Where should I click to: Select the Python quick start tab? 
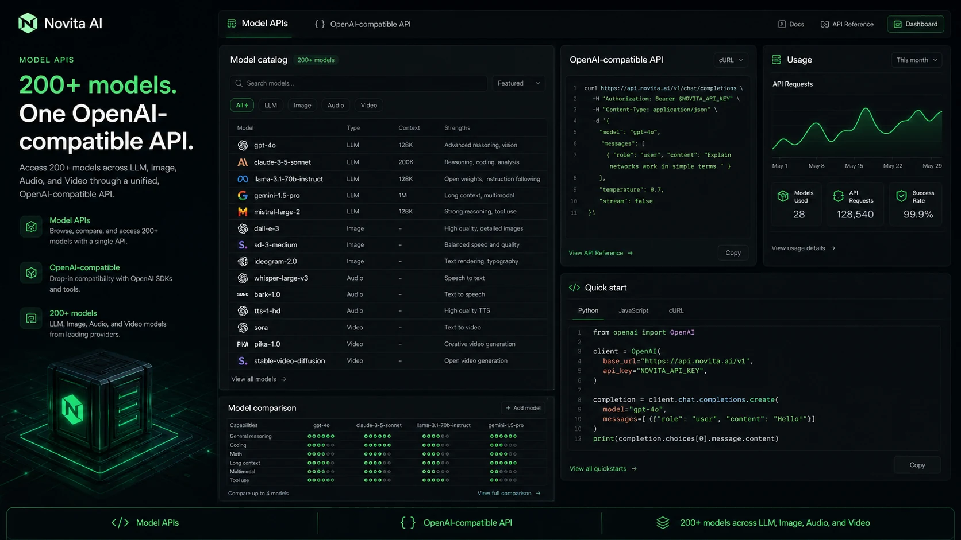588,310
